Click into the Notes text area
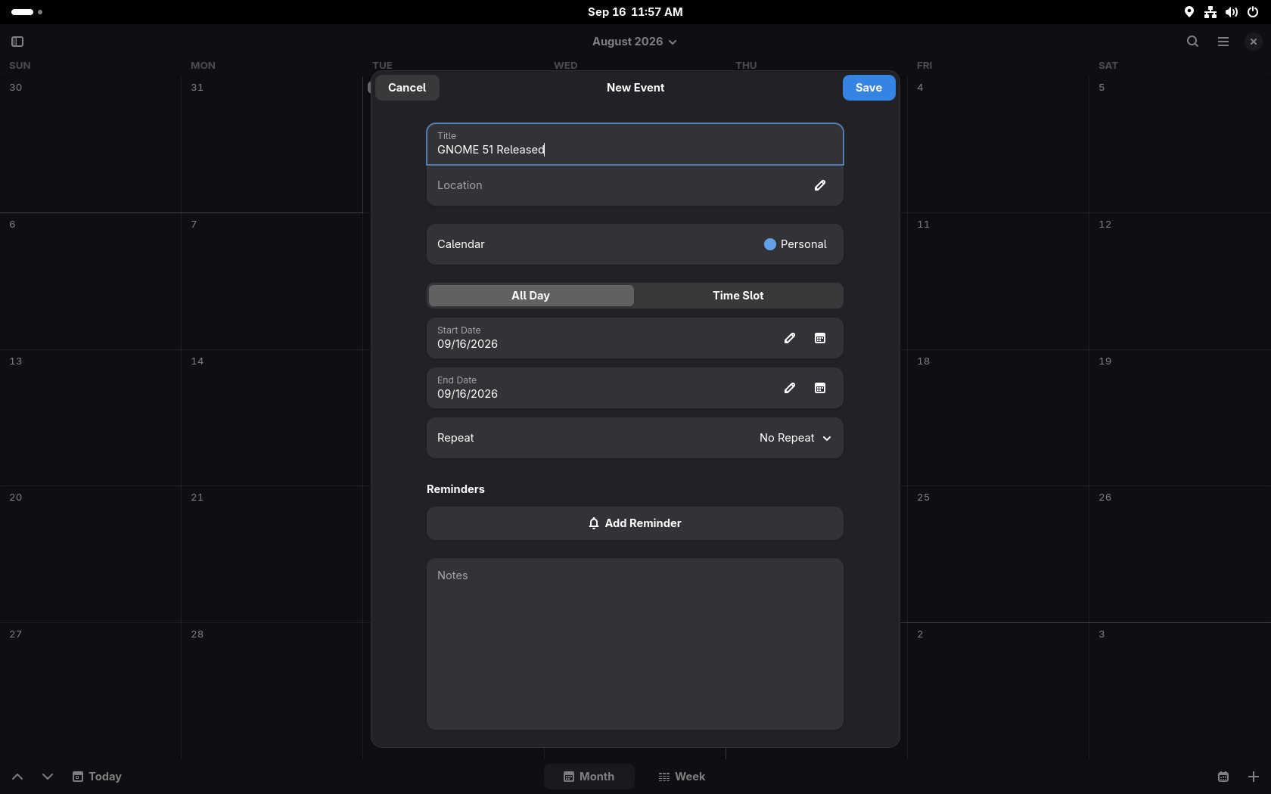The width and height of the screenshot is (1271, 794). coord(635,644)
